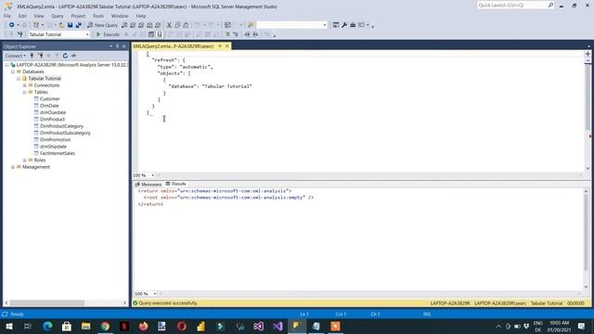Screen dimensions: 594x334
Task: Open the Tools menu
Action: pyautogui.click(x=98, y=16)
